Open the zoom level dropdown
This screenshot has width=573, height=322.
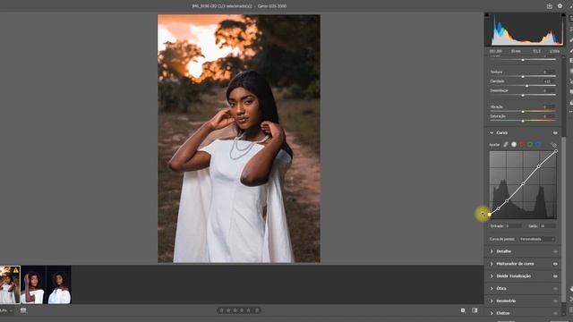6,310
